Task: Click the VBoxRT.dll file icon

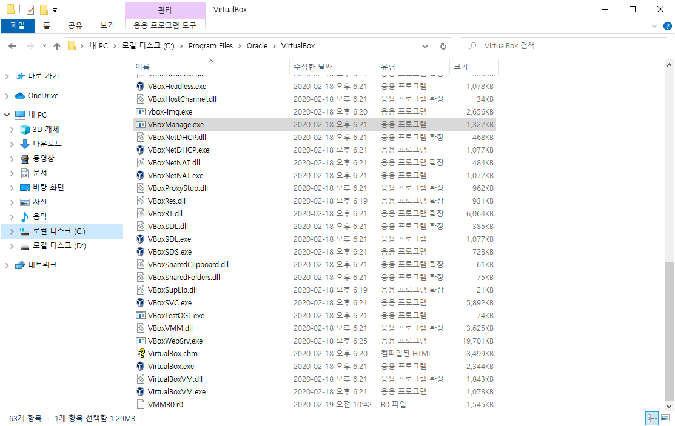Action: coord(140,213)
